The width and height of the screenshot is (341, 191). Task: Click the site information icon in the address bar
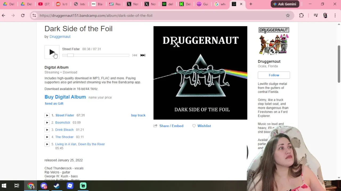34,15
